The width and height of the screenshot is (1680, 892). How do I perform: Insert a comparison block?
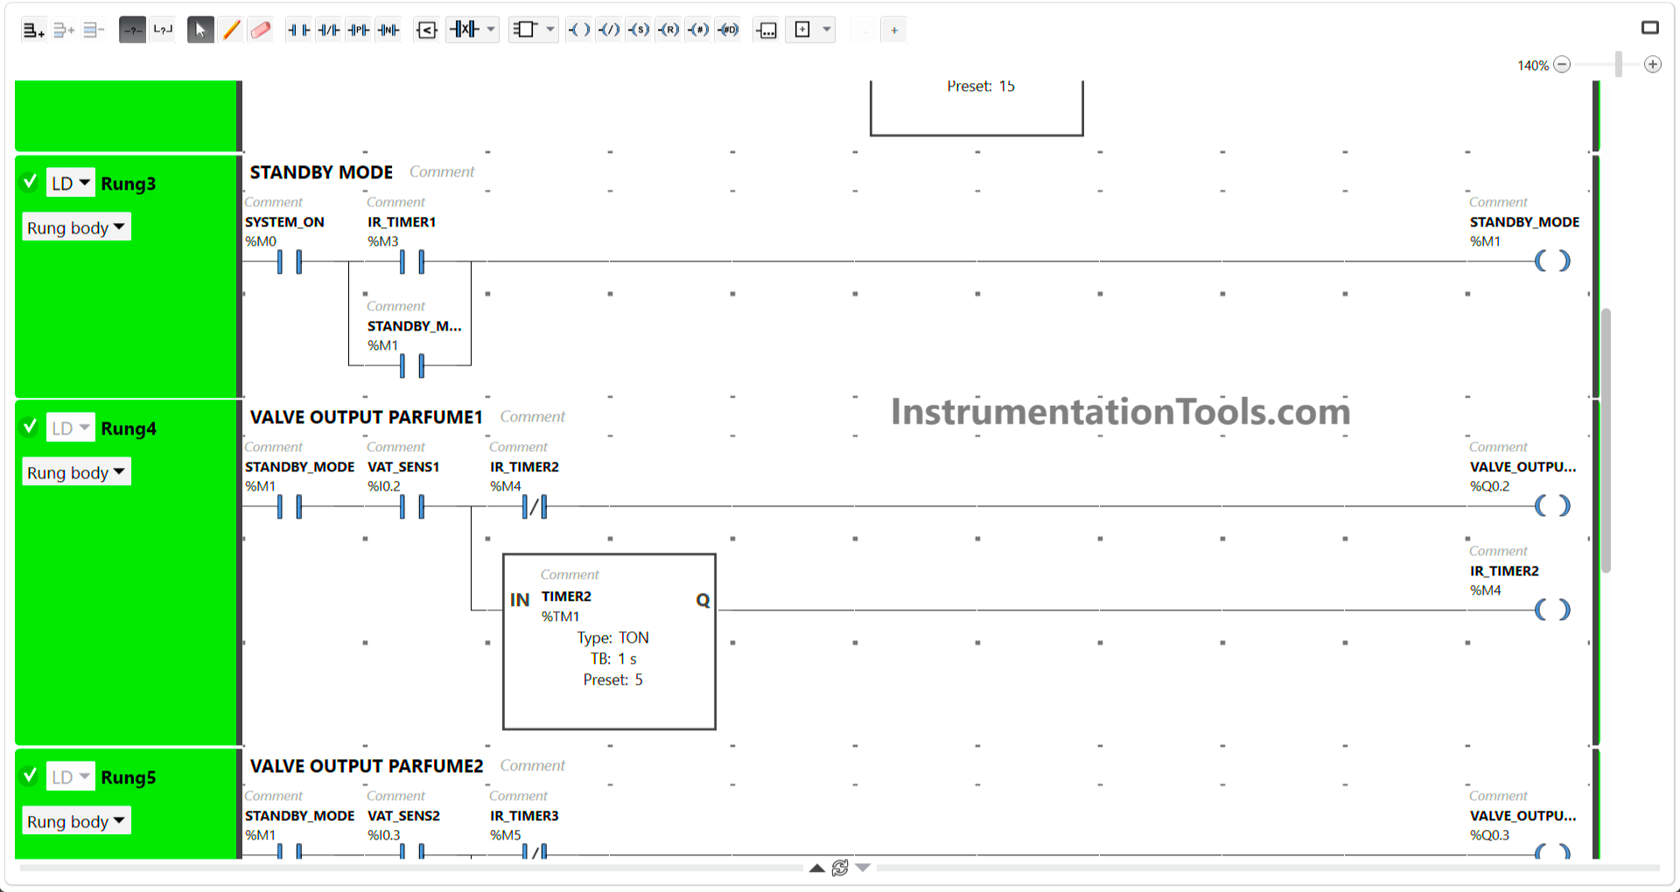coord(427,31)
